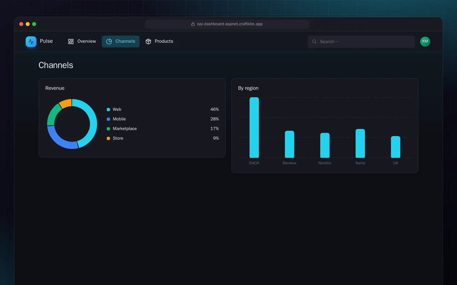Click the cyan Web legend swatch
Image resolution: width=457 pixels, height=285 pixels.
(x=108, y=109)
